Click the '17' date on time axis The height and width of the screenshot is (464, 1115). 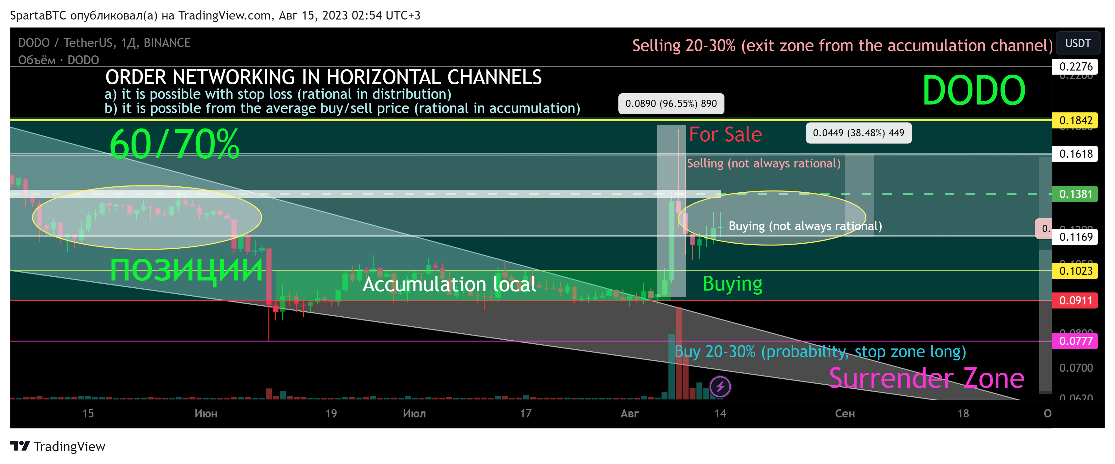526,413
